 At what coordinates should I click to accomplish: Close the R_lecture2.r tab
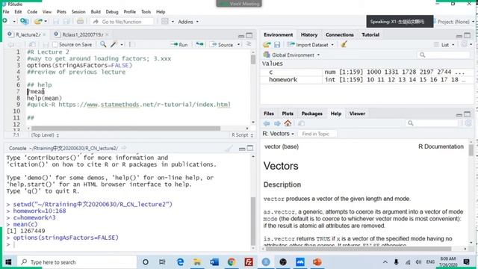click(44, 34)
